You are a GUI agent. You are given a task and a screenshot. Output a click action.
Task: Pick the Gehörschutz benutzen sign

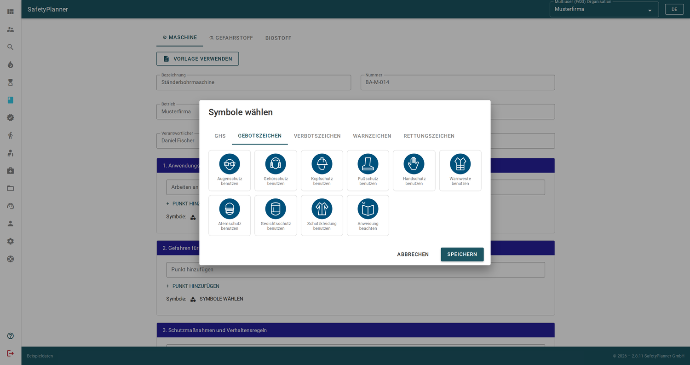click(x=276, y=170)
